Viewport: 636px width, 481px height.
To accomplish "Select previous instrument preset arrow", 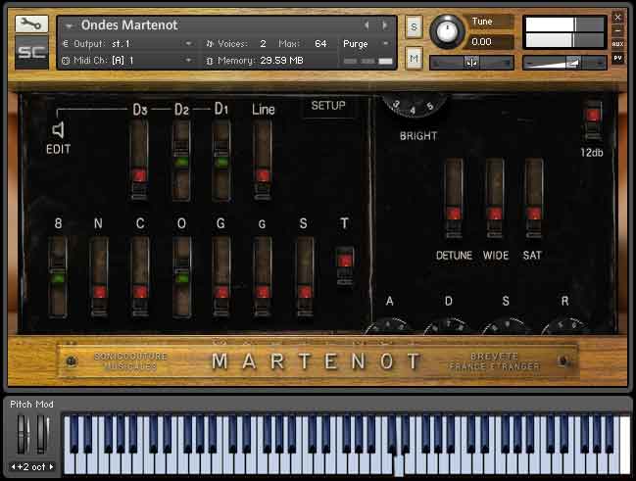I will [367, 25].
